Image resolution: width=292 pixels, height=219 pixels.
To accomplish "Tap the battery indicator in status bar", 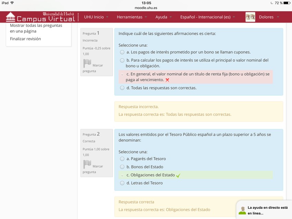I will click(287, 3).
